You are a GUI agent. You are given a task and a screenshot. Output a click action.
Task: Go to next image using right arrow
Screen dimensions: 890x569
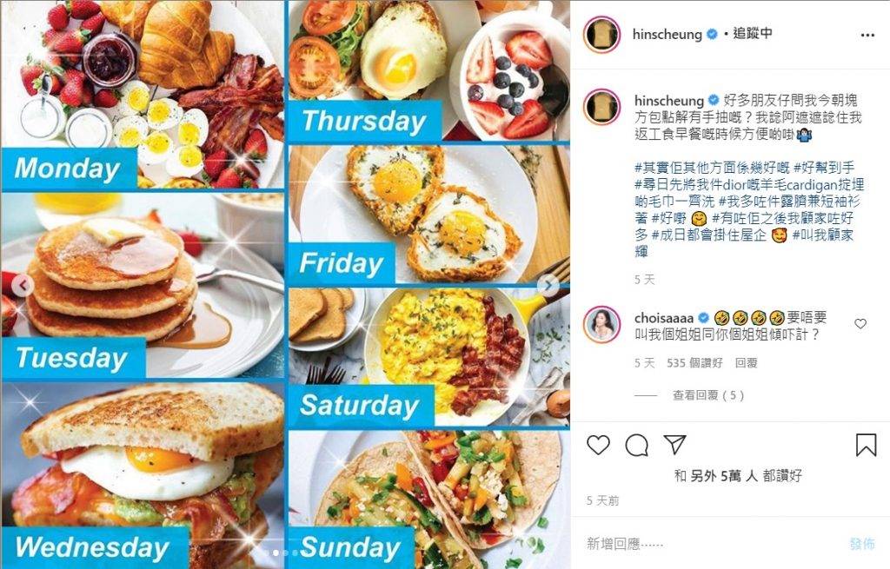548,285
